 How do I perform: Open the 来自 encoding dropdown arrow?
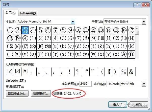point(144,84)
